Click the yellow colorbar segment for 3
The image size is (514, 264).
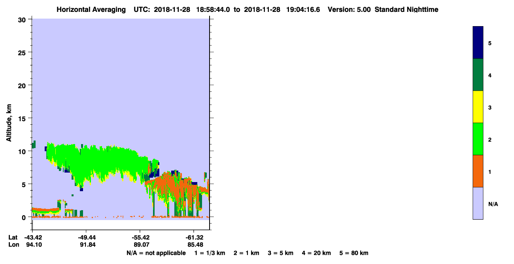(478, 107)
